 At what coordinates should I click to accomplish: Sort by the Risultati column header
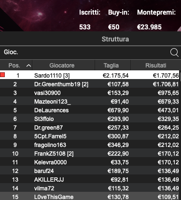click(x=155, y=66)
